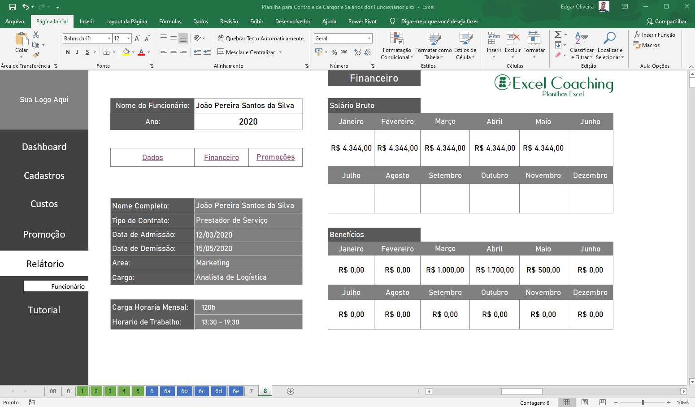
Task: Click the Save icon in title bar
Action: (x=13, y=7)
